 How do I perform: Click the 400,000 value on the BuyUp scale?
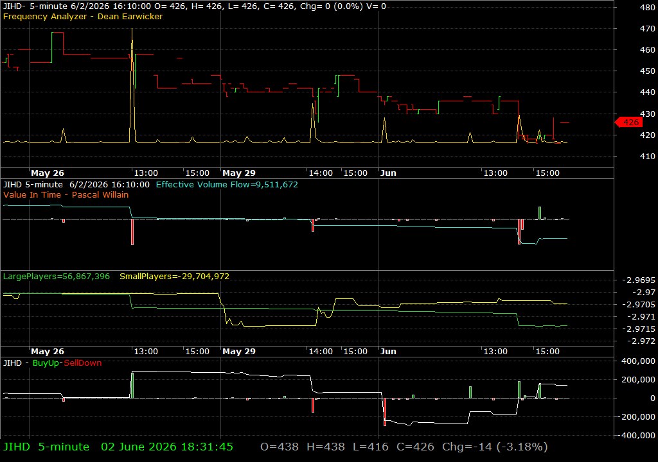(x=638, y=361)
